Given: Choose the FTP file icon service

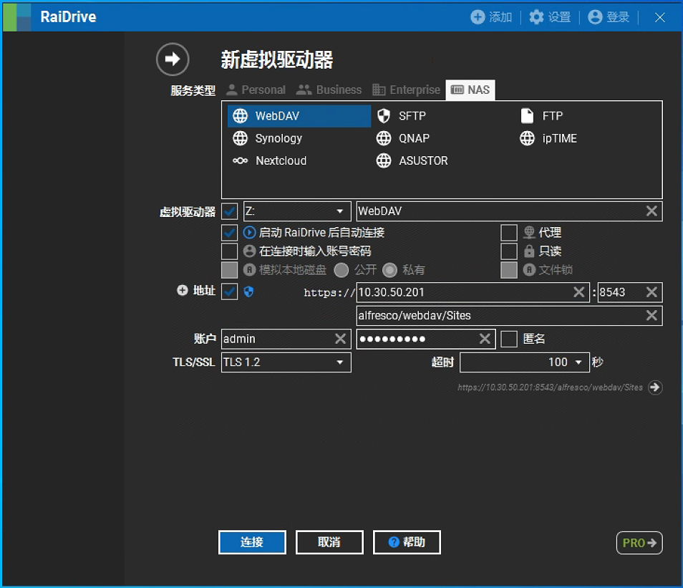Looking at the screenshot, I should click(x=544, y=116).
